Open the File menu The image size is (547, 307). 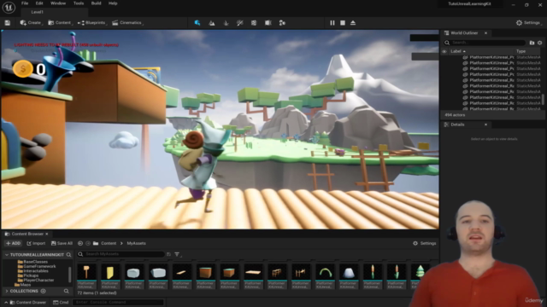point(25,3)
